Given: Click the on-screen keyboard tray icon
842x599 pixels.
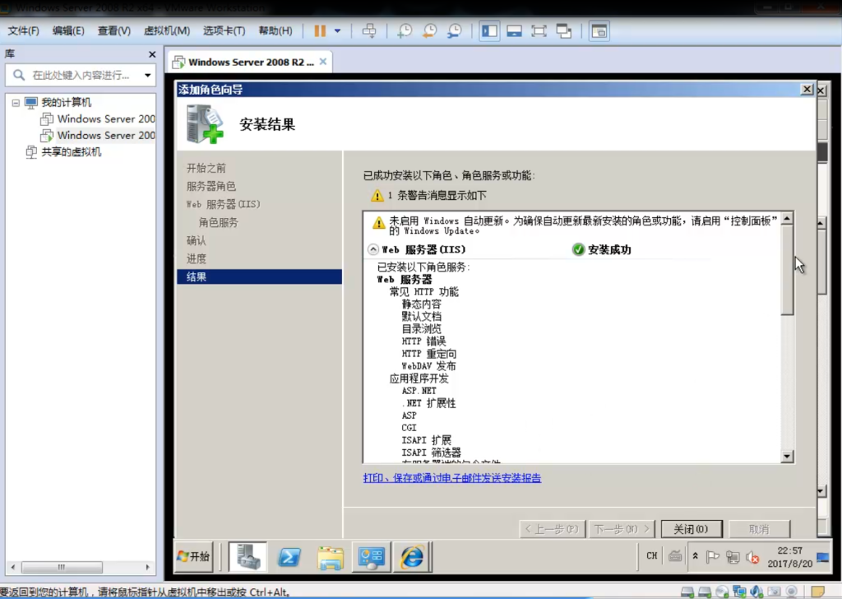Looking at the screenshot, I should 675,556.
